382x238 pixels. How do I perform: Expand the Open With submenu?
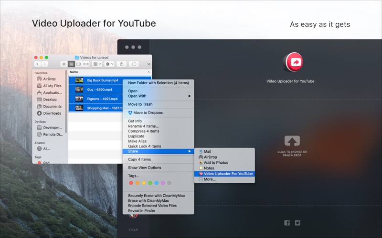pos(159,96)
